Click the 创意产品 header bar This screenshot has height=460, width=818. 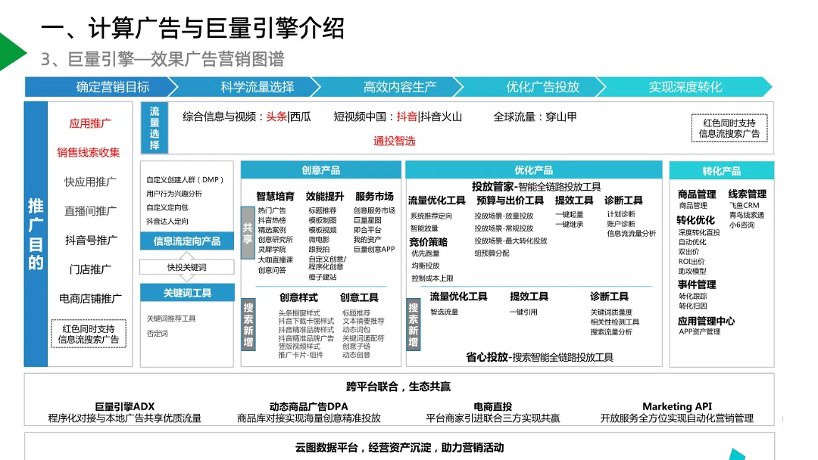point(321,170)
